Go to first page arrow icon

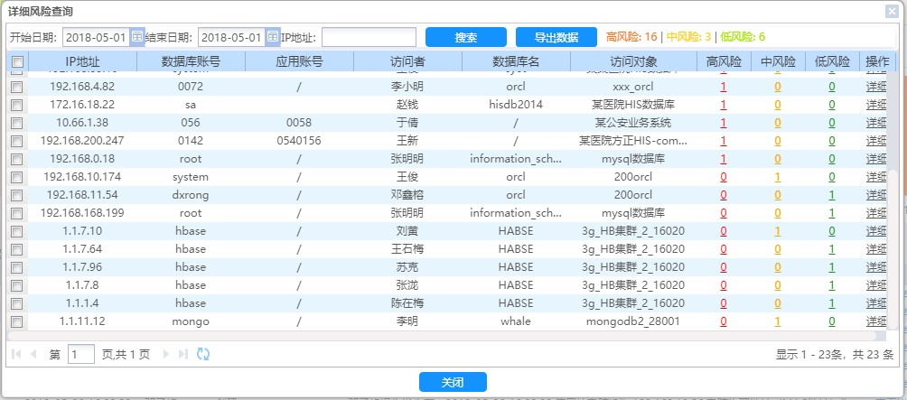[x=16, y=355]
